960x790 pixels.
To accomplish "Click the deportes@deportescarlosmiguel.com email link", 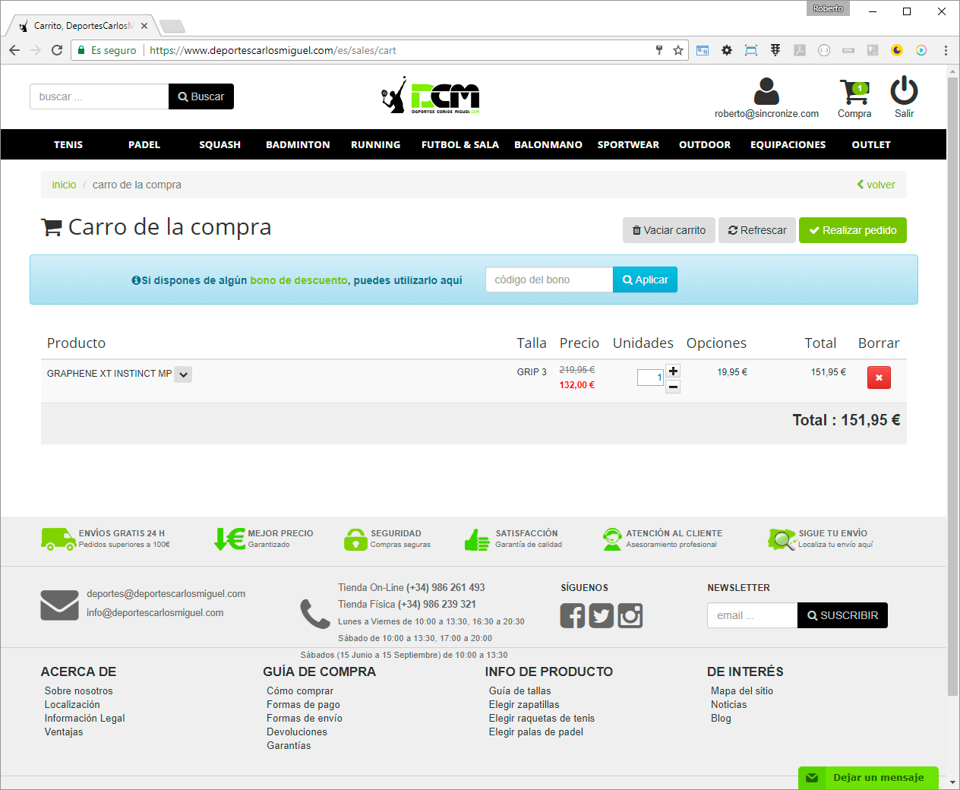I will pos(166,594).
